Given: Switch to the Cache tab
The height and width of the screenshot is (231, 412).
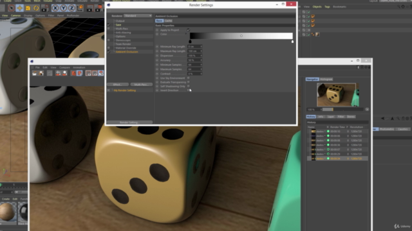Looking at the screenshot, I should pos(169,21).
